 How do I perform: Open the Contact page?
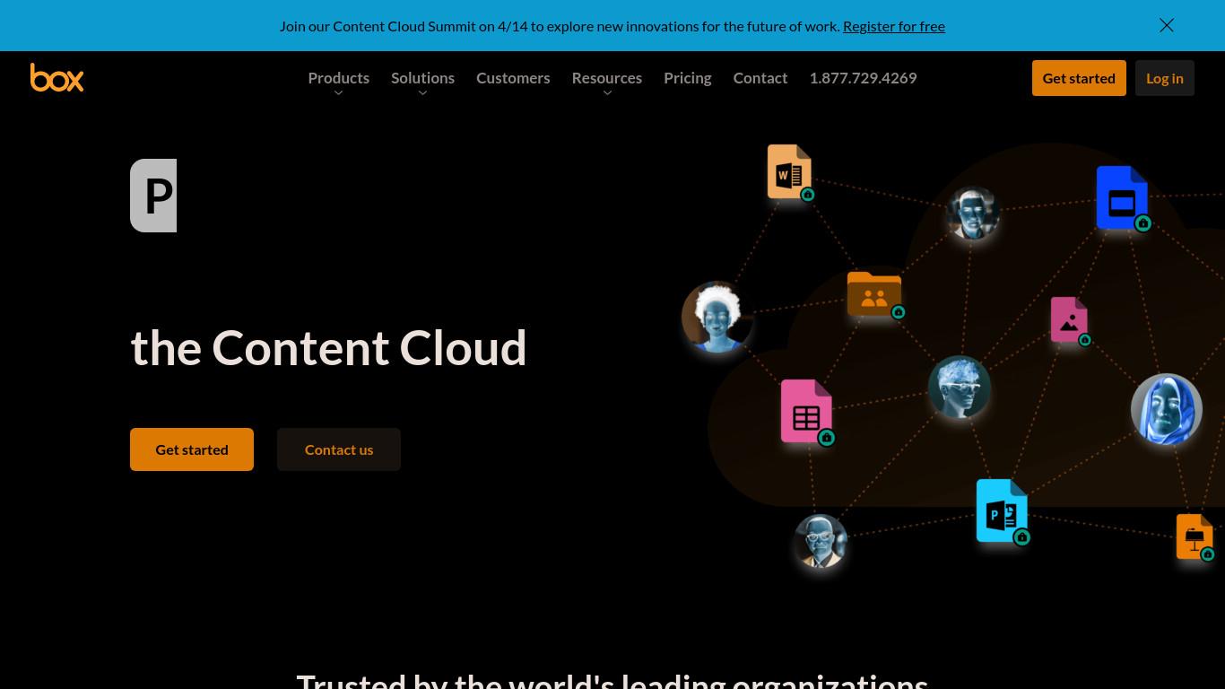point(760,78)
